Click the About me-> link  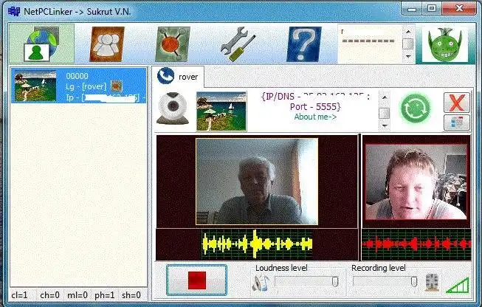coord(315,117)
